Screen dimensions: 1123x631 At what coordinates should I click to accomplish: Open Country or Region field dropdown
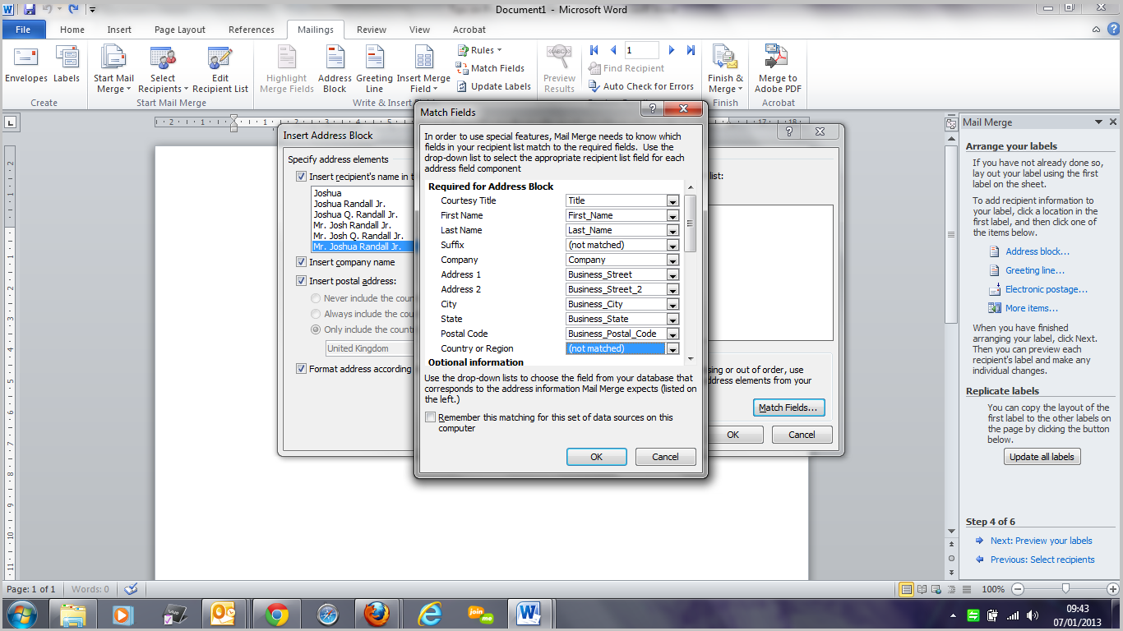coord(672,348)
